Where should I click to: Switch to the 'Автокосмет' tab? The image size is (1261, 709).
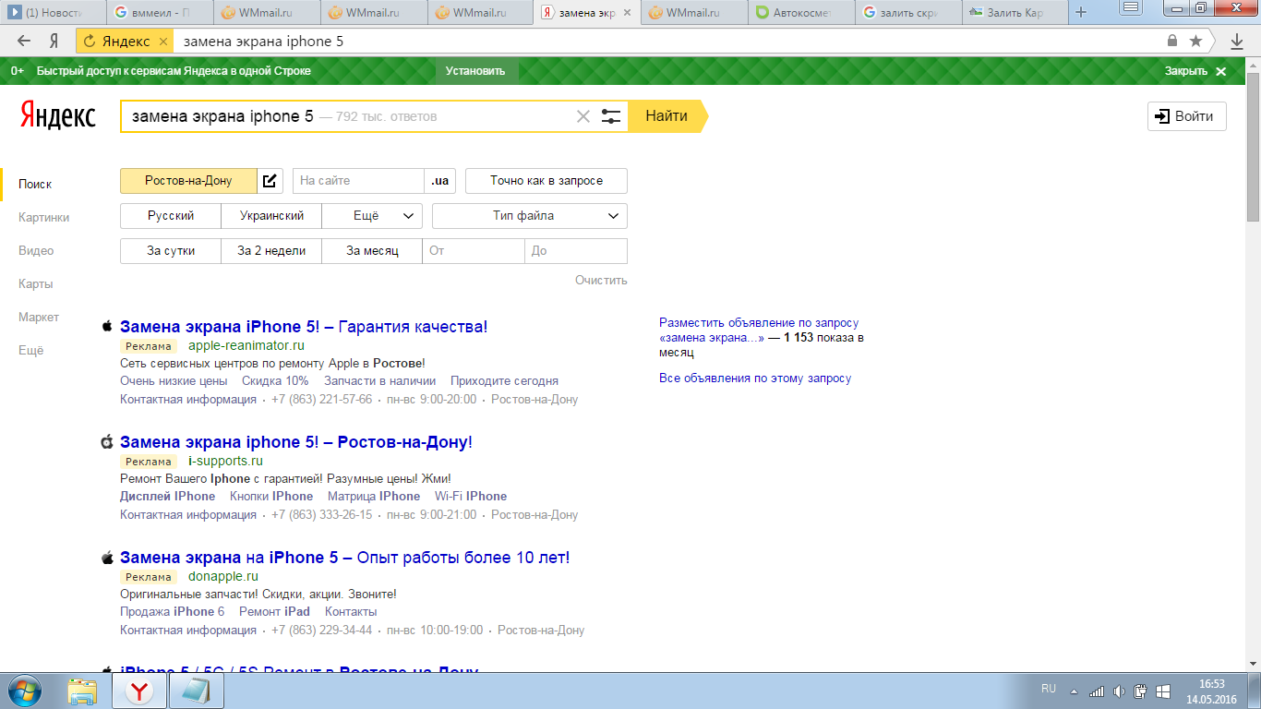tap(800, 13)
